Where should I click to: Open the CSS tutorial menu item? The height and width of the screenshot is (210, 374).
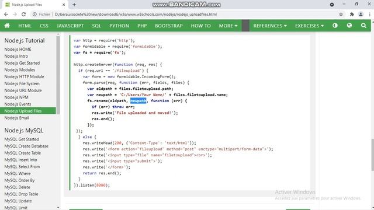[44, 26]
